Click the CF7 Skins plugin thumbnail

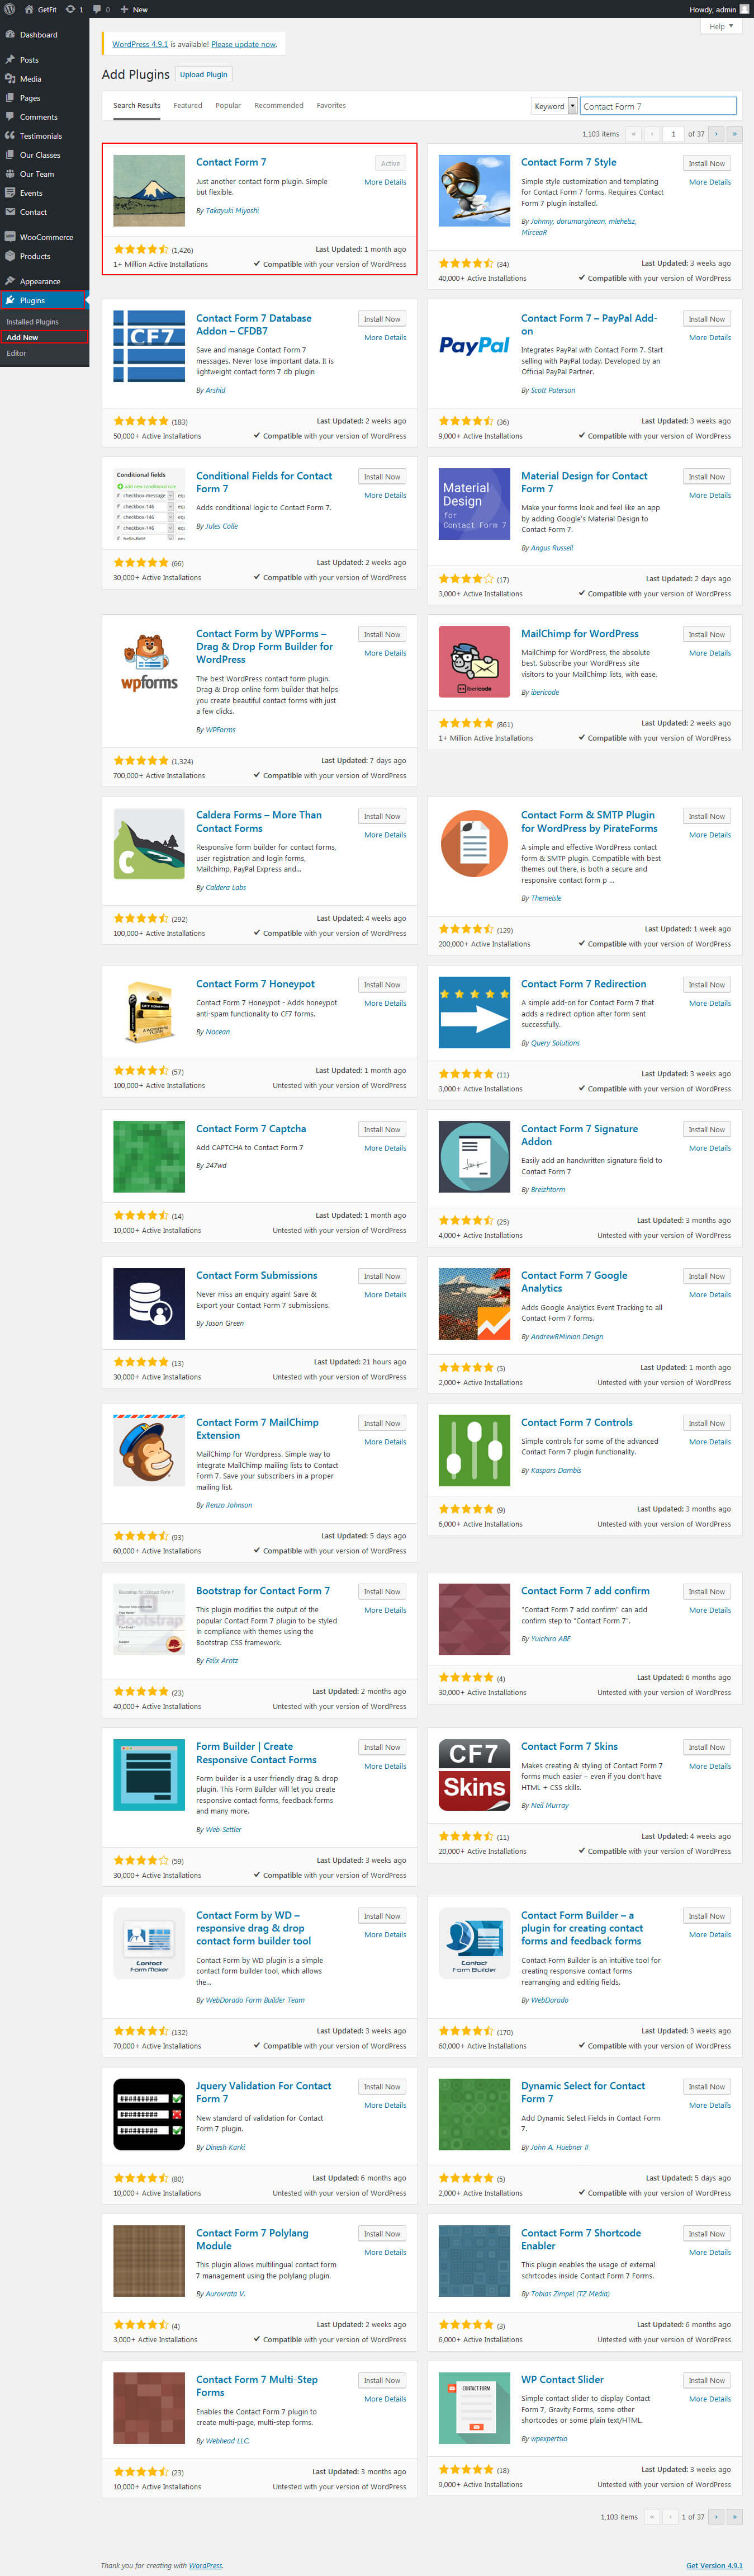tap(475, 1776)
